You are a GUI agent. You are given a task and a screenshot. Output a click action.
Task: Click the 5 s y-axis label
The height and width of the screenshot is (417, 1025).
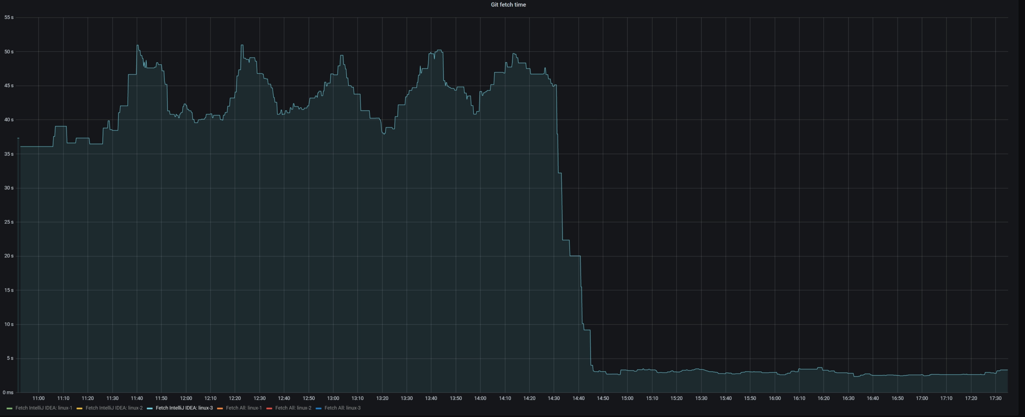click(10, 358)
